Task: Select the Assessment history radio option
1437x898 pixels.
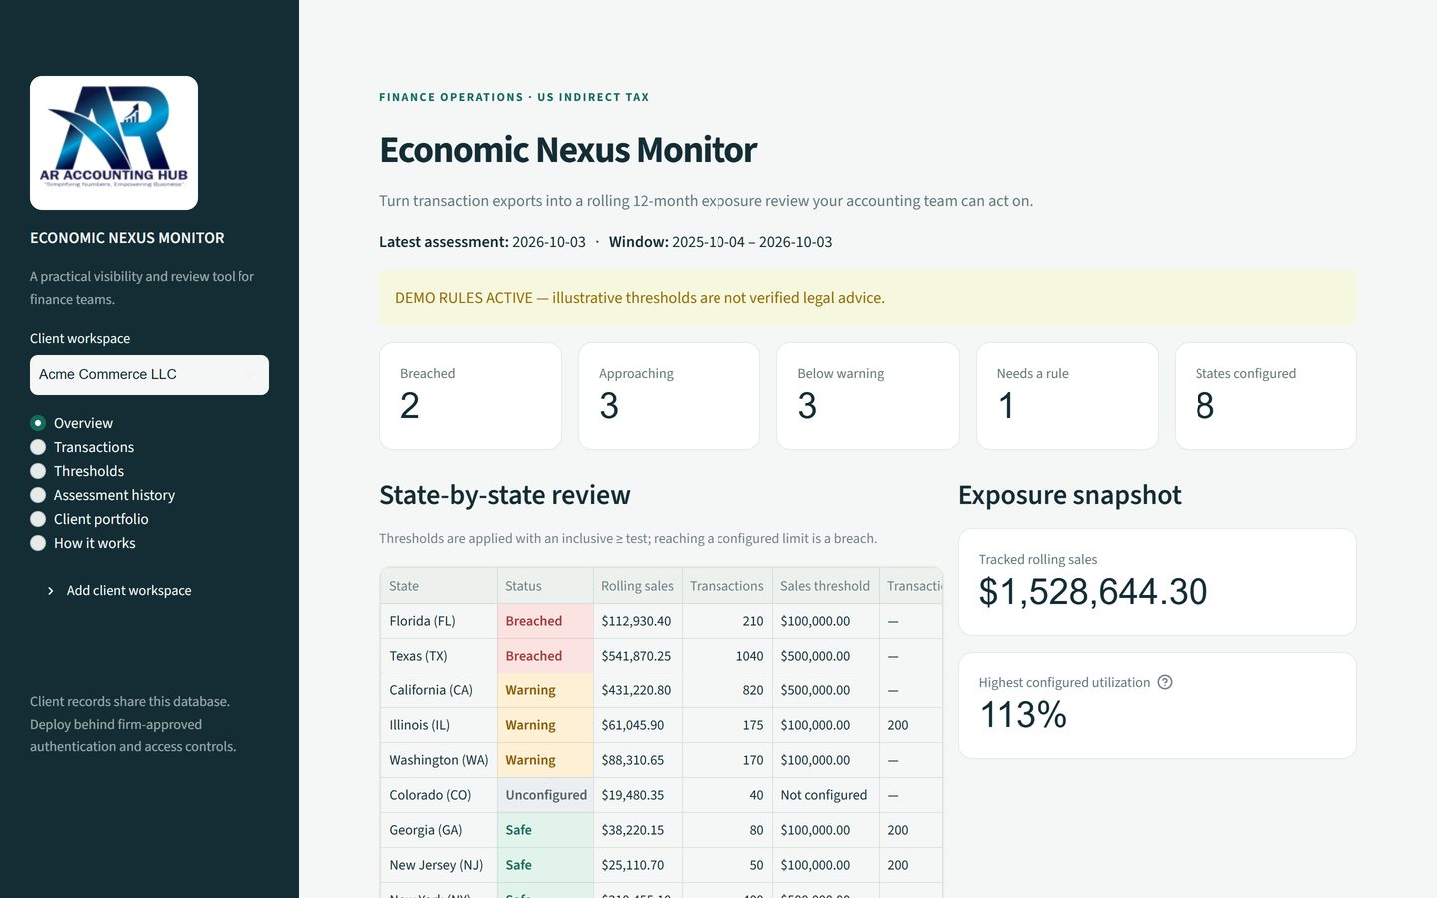Action: pos(38,495)
